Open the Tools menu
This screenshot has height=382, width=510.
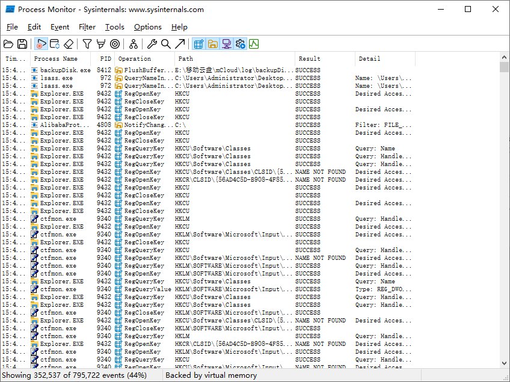coord(114,27)
